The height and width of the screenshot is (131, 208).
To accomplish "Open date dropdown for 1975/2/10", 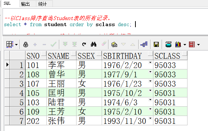I will [x=150, y=109].
